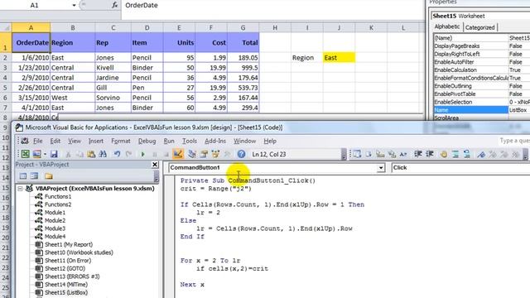Run the macro with the green play icon
The width and height of the screenshot is (530, 298).
pyautogui.click(x=142, y=154)
